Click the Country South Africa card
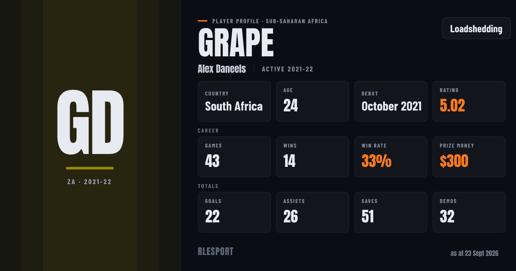Screen dimensions: 516x271 pyautogui.click(x=234, y=101)
